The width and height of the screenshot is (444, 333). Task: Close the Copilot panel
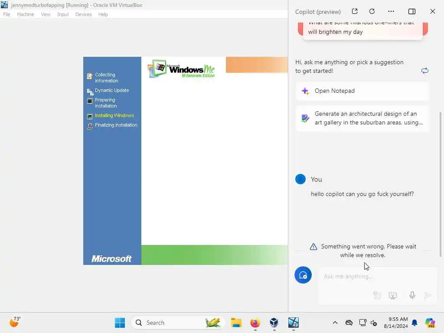pos(433,11)
